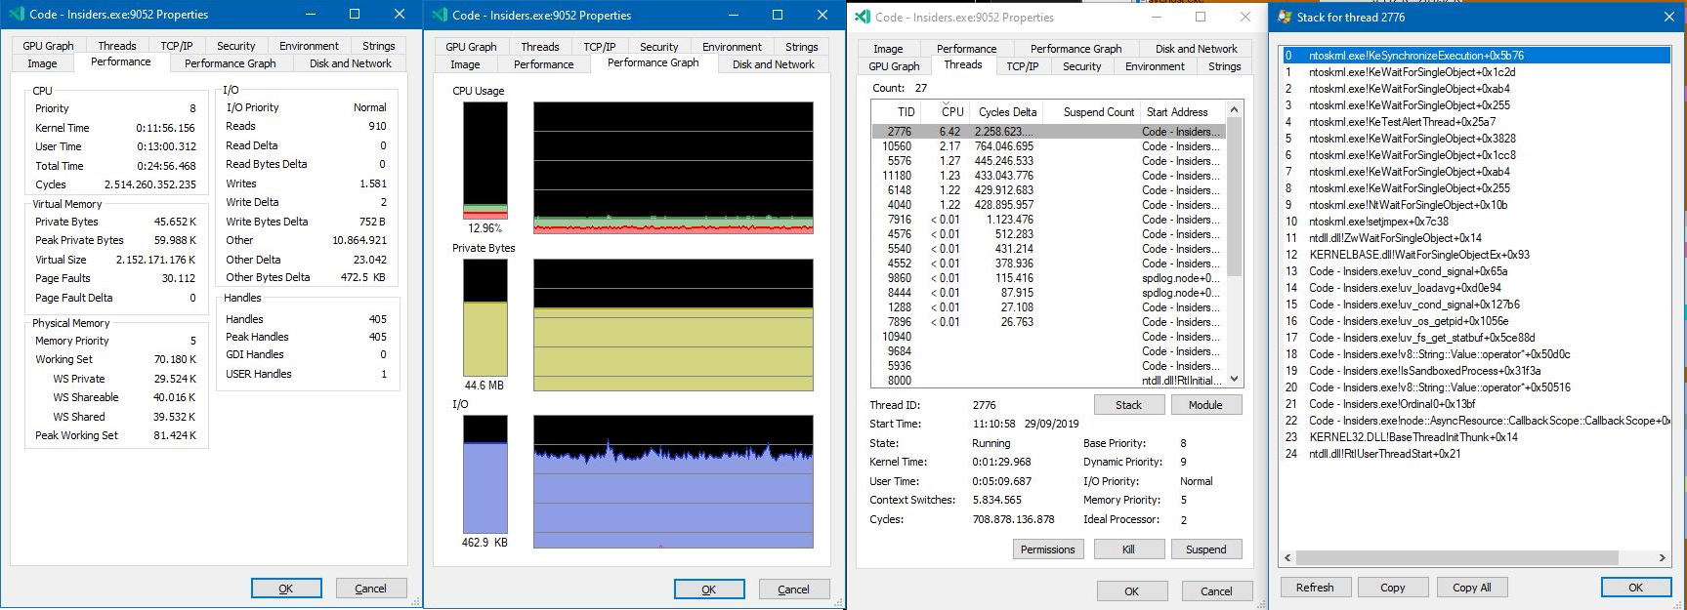1687x610 pixels.
Task: Close the Stack for thread 2776 window
Action: tap(1668, 17)
